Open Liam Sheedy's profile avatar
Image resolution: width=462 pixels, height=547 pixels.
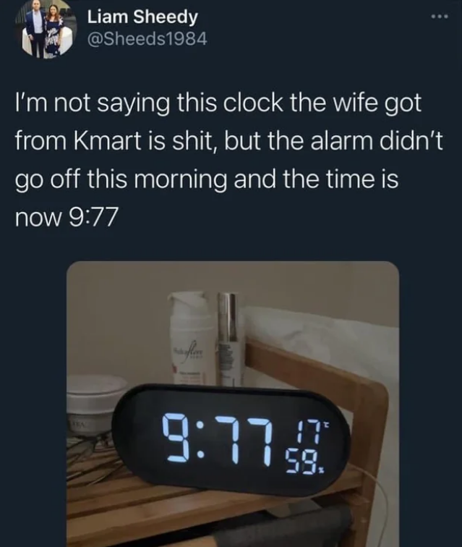click(46, 30)
